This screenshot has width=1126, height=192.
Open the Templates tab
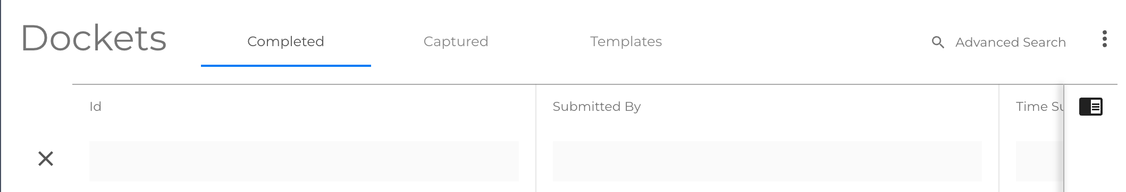pos(626,41)
